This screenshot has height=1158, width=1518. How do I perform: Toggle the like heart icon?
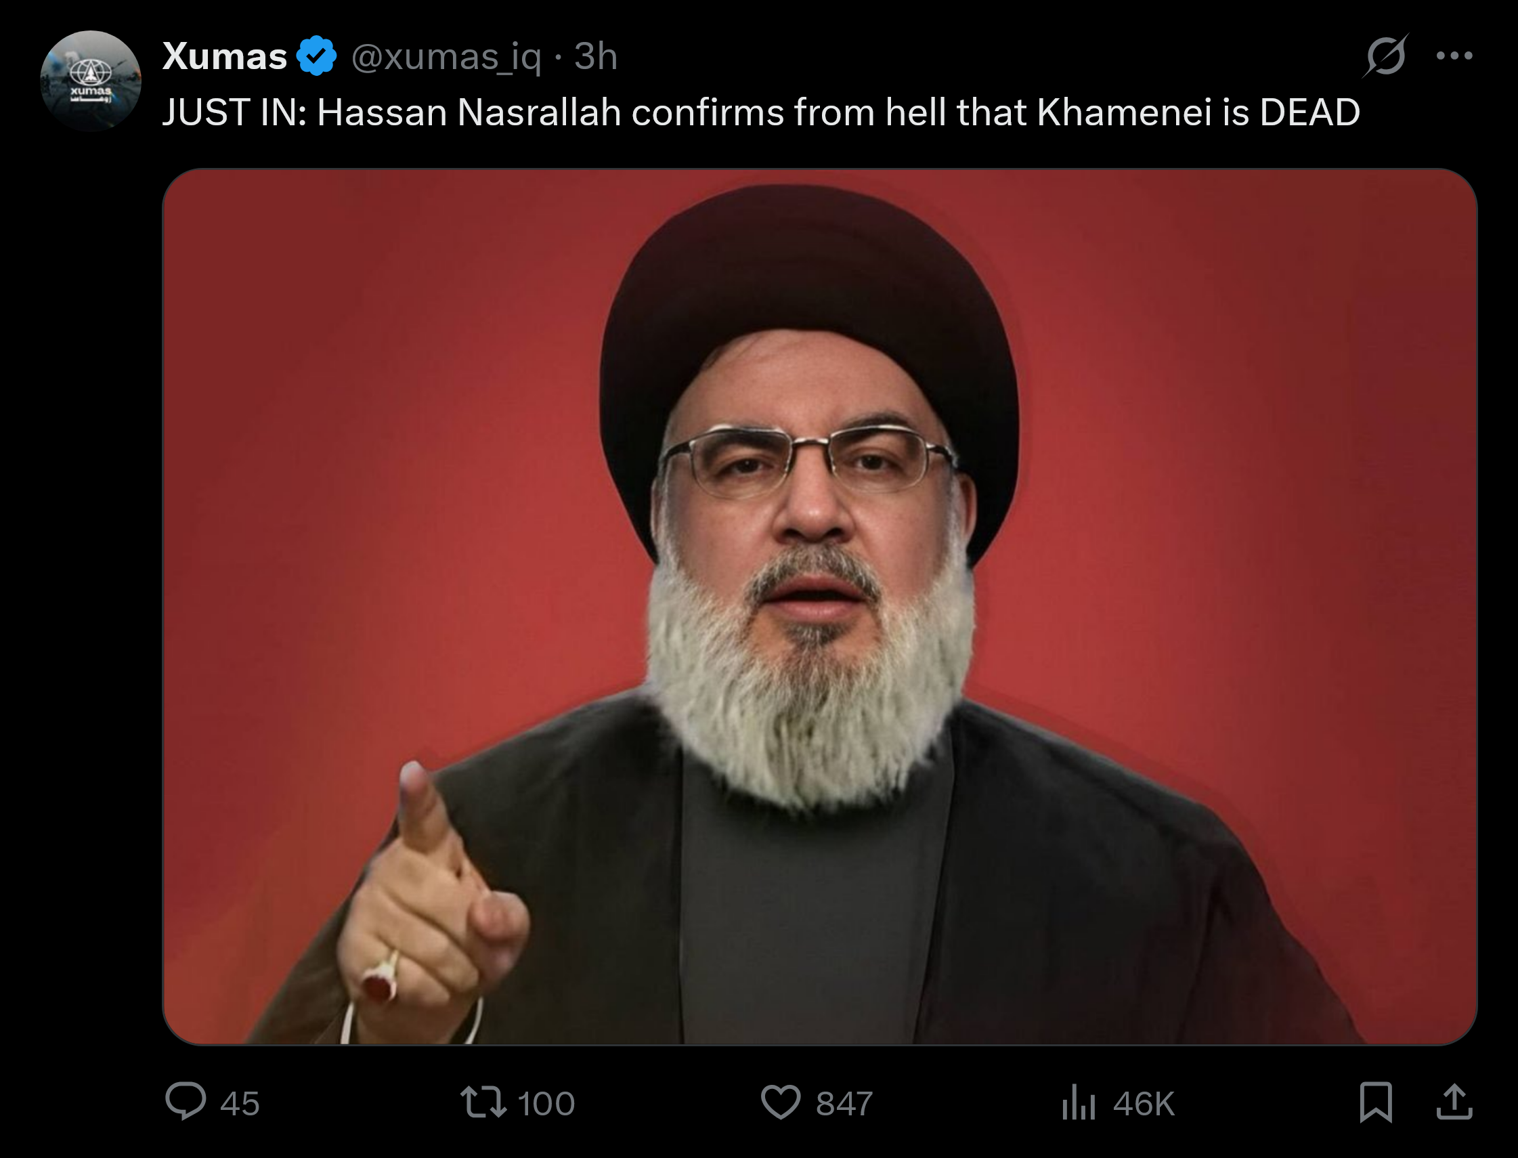click(x=780, y=1102)
